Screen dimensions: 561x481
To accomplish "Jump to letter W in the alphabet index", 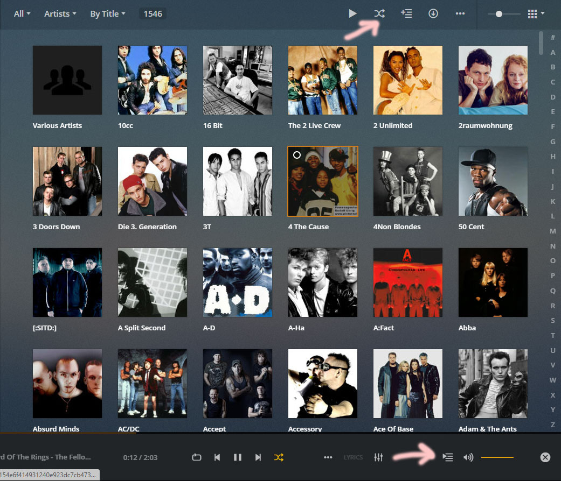I will 553,380.
